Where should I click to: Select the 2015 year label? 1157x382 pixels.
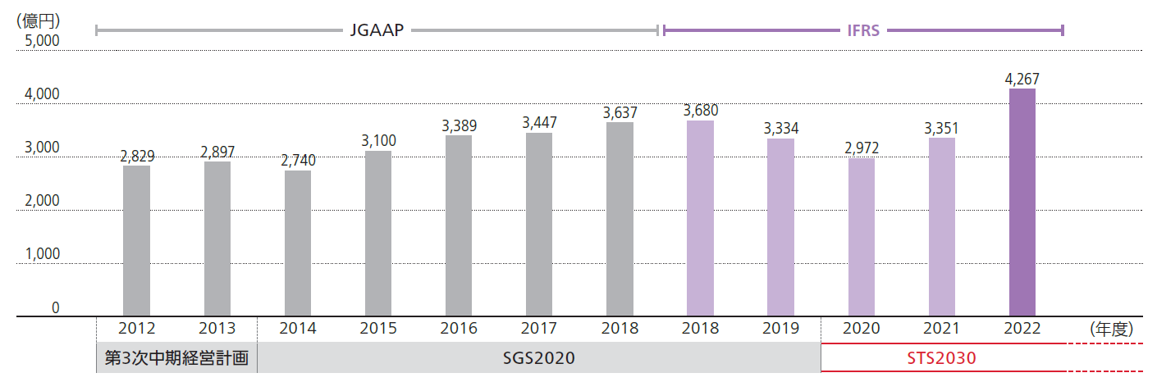(378, 329)
